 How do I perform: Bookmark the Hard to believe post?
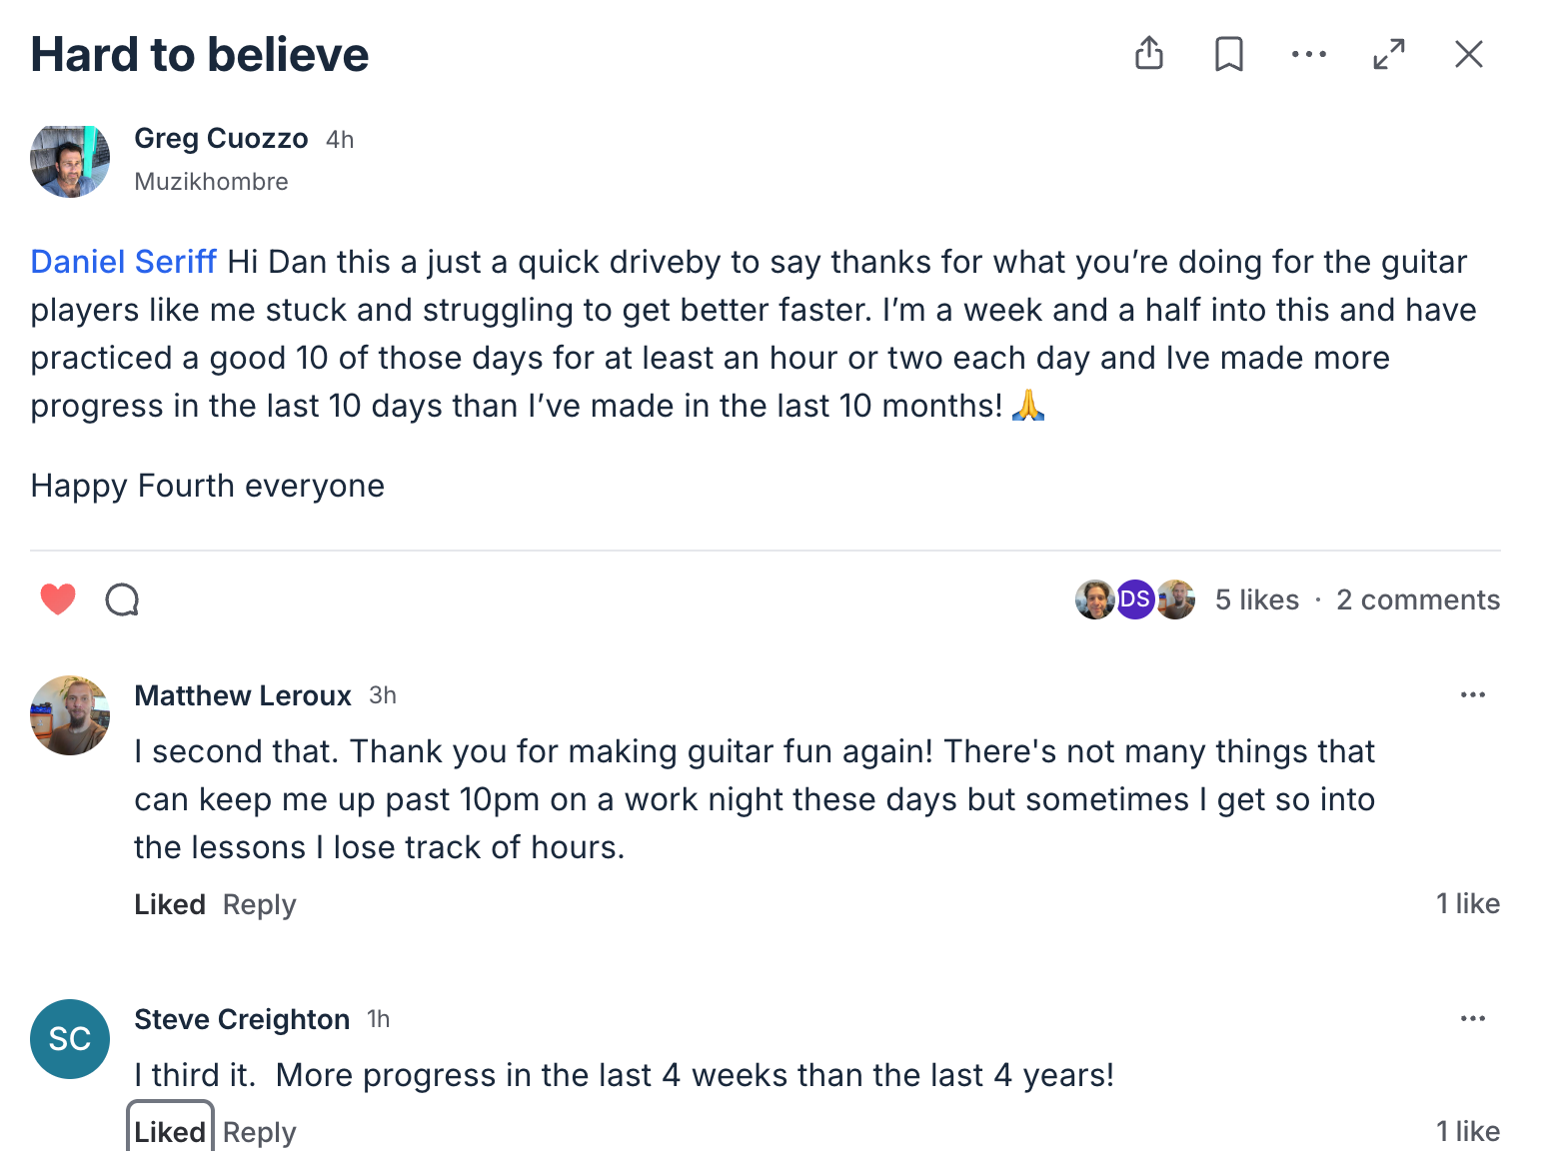pos(1228,54)
